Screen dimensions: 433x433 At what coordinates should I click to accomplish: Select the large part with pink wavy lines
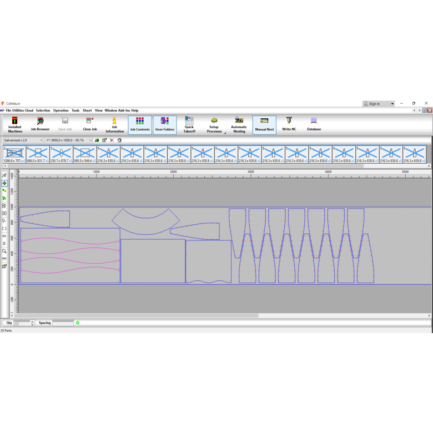pos(71,255)
